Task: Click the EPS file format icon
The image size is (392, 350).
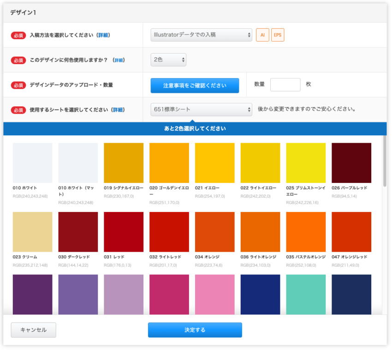Action: [278, 35]
